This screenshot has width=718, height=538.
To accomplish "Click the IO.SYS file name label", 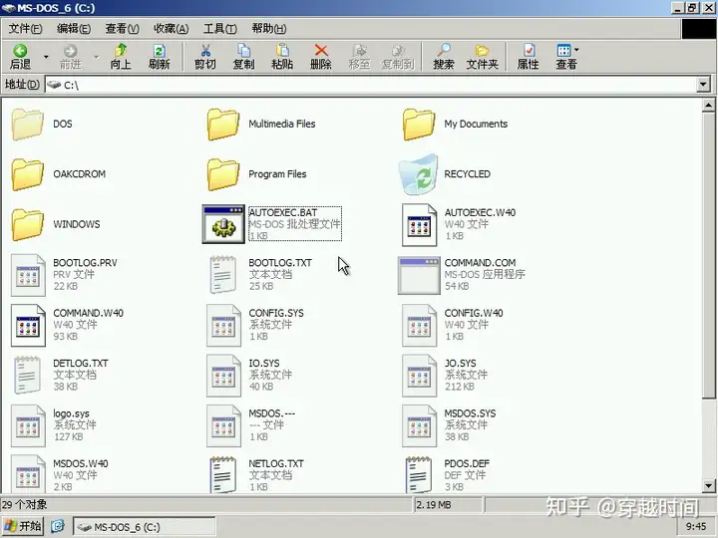I will pos(264,364).
